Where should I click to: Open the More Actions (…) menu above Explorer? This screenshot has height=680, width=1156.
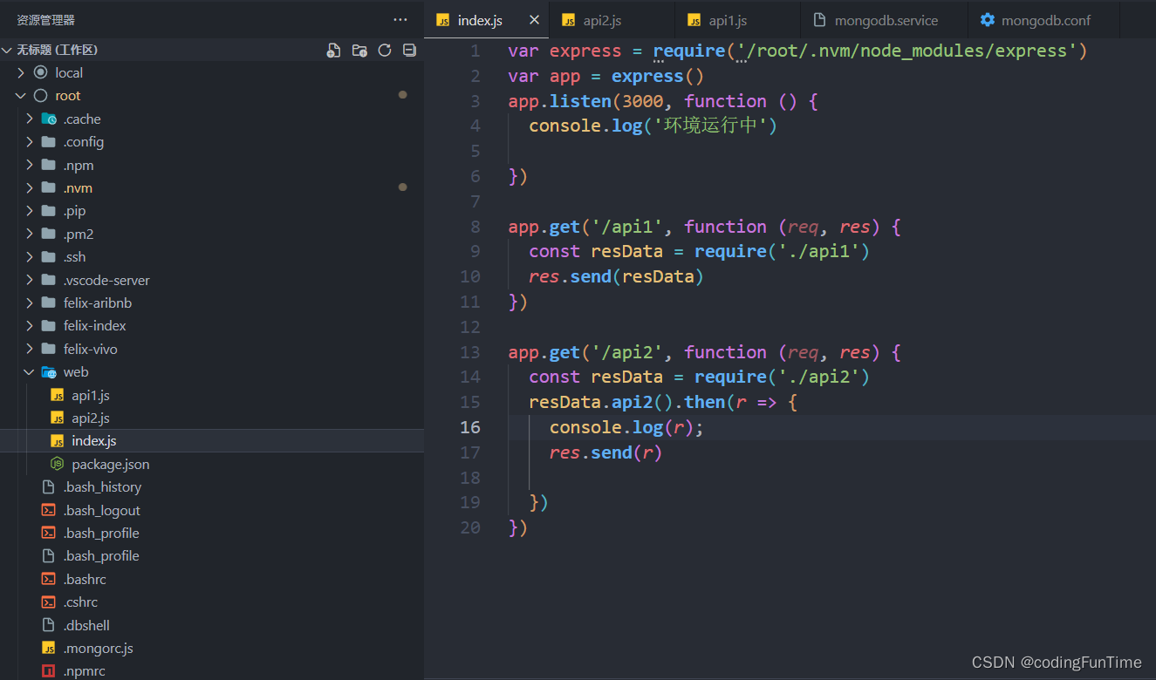tap(400, 19)
